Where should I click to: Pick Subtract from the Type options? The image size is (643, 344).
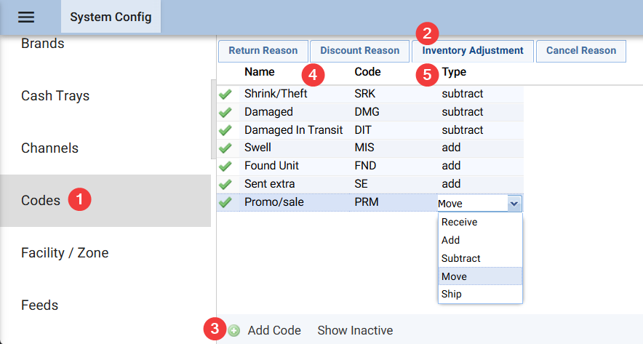pyautogui.click(x=460, y=259)
